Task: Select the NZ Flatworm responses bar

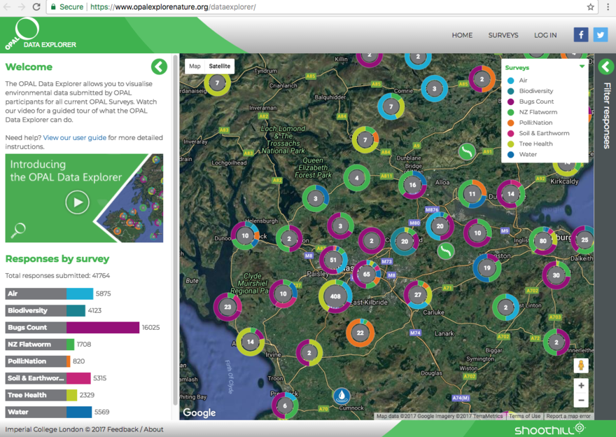Action: (40, 345)
